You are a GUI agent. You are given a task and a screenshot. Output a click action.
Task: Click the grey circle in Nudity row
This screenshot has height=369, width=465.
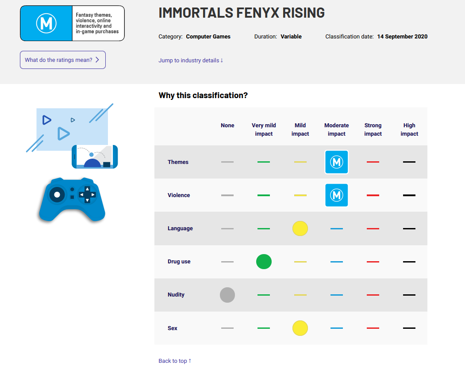pos(227,295)
